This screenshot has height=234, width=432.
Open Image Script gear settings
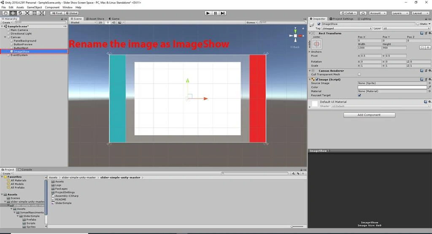[430, 80]
